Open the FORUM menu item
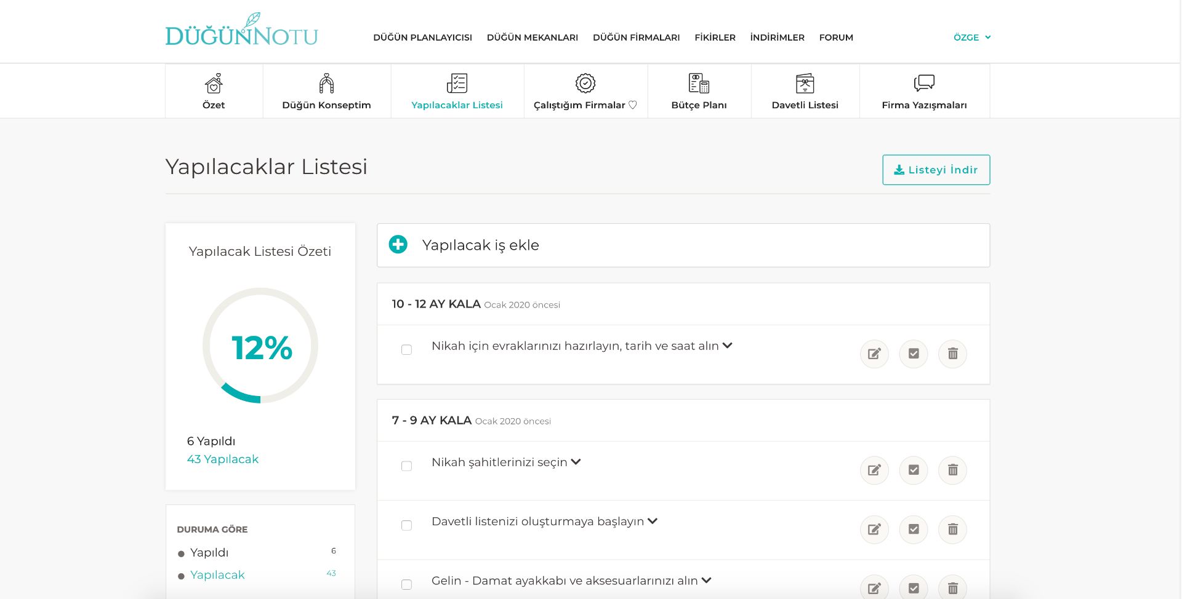This screenshot has height=599, width=1182. click(x=836, y=38)
